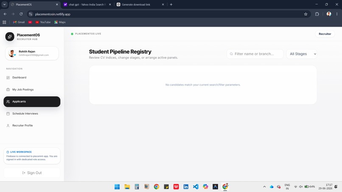The width and height of the screenshot is (342, 192).
Task: Open Recruiter Profile page
Action: click(x=32, y=125)
